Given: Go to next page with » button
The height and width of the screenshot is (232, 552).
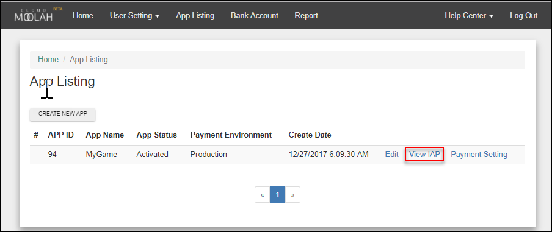Looking at the screenshot, I should 292,194.
